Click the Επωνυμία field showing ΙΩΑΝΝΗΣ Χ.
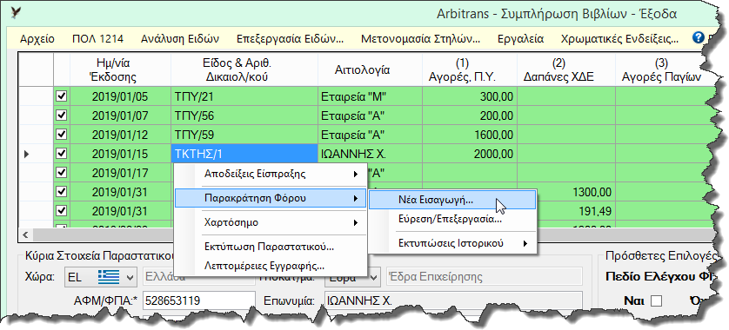The width and height of the screenshot is (729, 330). pos(452,300)
